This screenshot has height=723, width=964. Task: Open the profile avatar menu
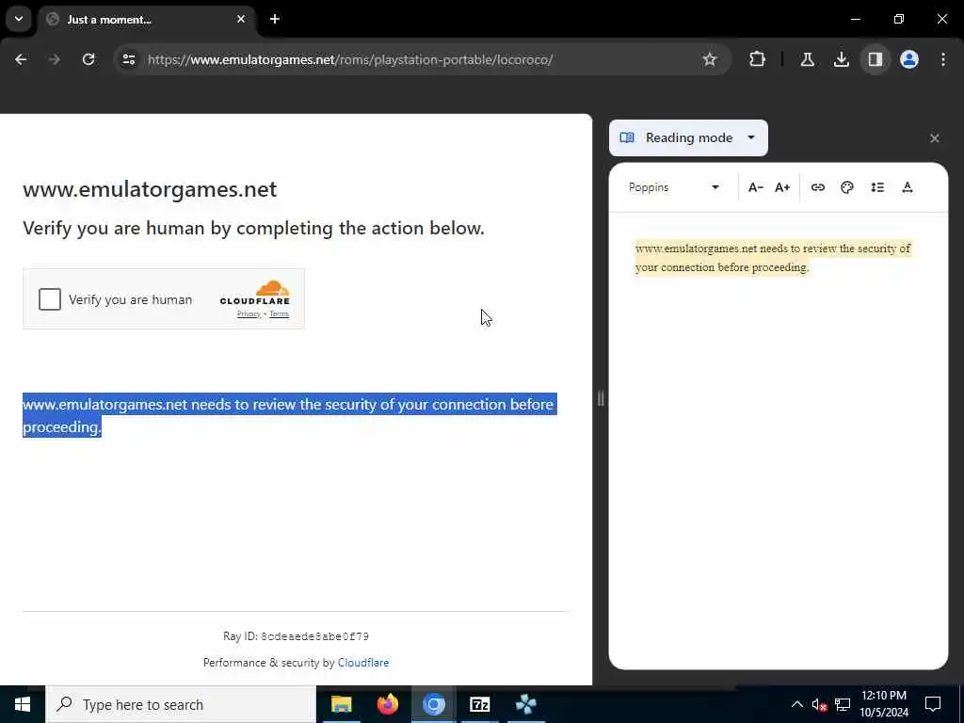[x=909, y=59]
